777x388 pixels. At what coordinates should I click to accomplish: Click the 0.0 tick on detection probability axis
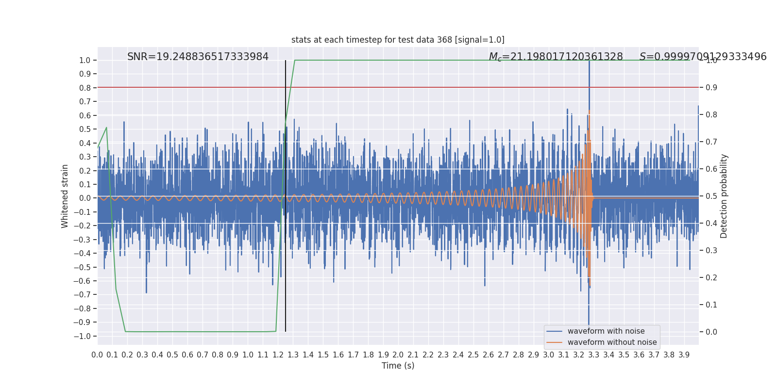click(x=711, y=332)
